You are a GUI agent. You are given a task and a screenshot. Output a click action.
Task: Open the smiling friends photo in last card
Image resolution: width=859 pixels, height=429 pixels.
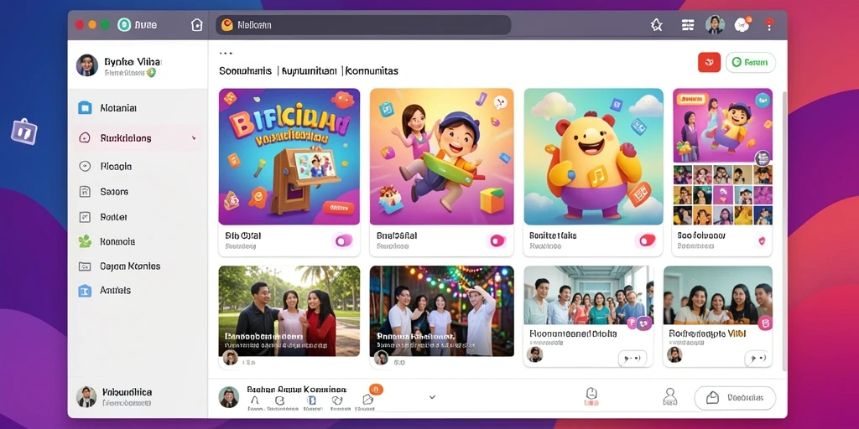click(x=718, y=295)
